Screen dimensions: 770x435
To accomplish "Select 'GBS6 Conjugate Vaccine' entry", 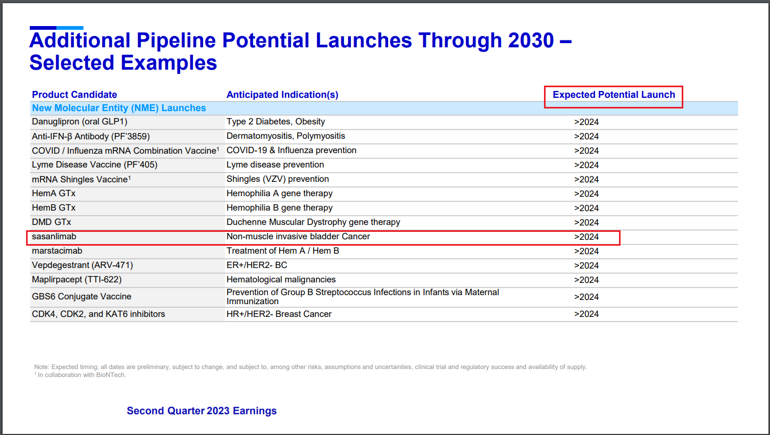I will (81, 297).
